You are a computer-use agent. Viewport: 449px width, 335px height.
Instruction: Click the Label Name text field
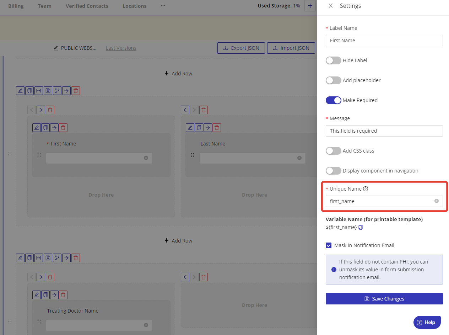pyautogui.click(x=384, y=41)
